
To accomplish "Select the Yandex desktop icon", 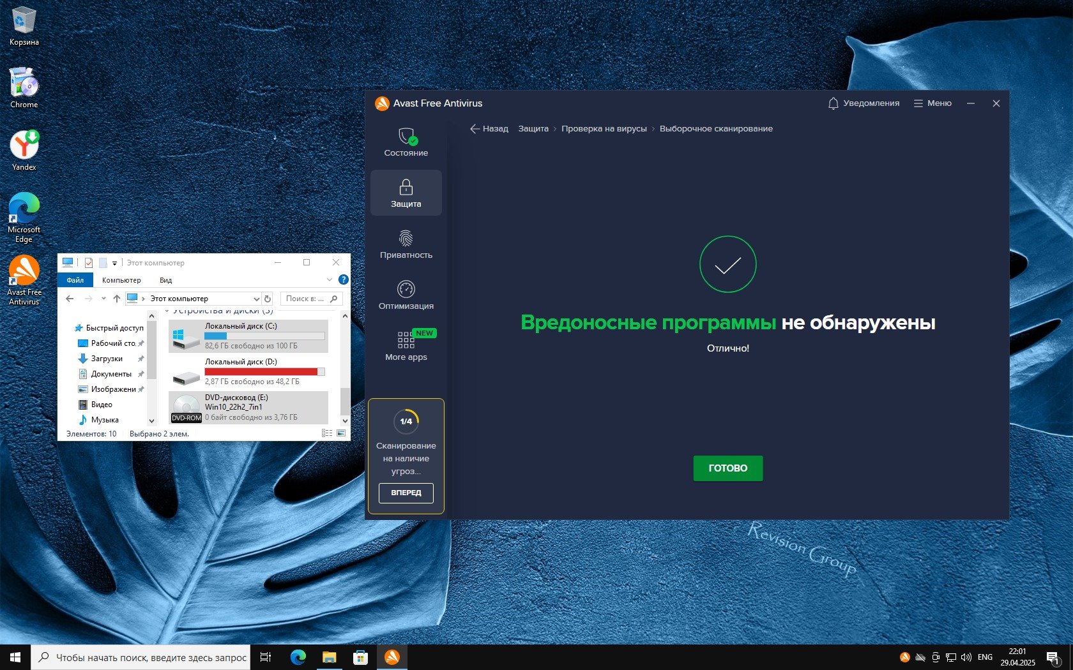I will point(24,151).
